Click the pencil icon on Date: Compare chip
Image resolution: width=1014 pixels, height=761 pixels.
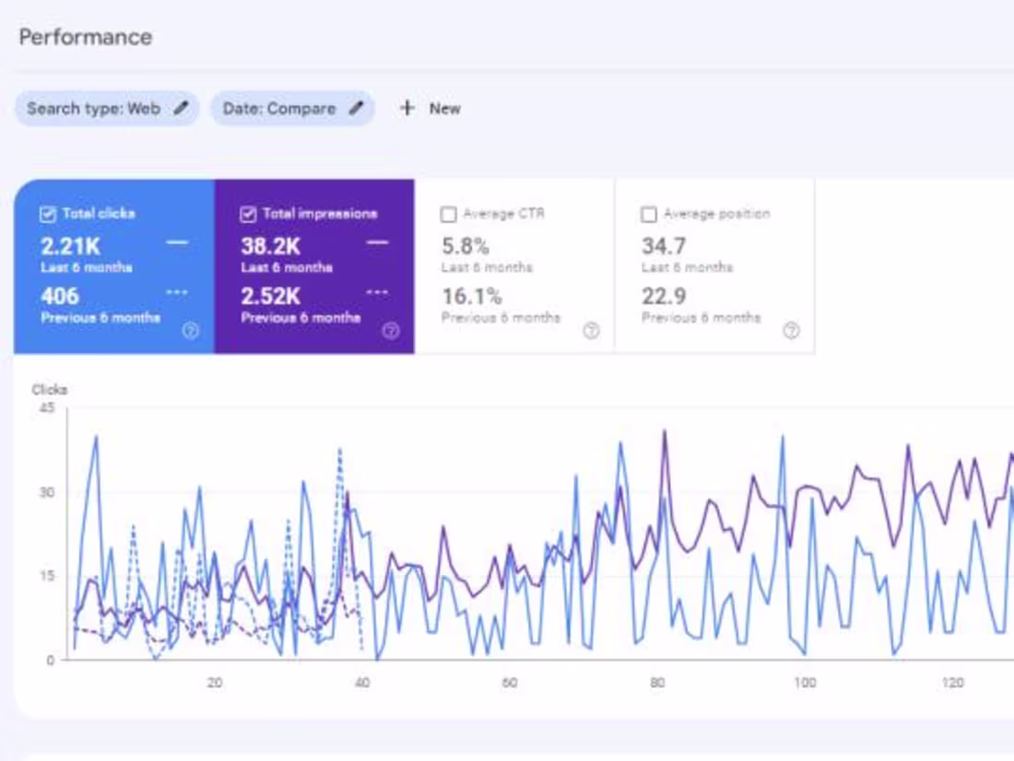point(356,108)
